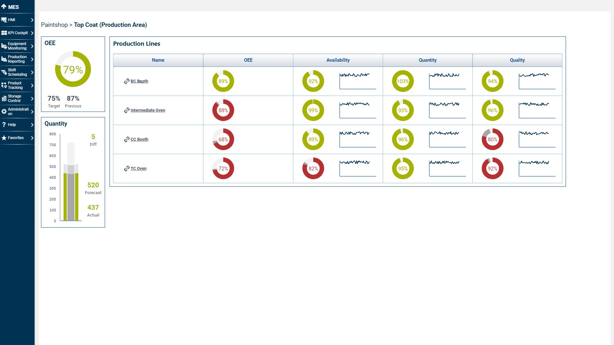Click the BC Booth availability trend sparkline
The image size is (614, 345).
pos(357,81)
